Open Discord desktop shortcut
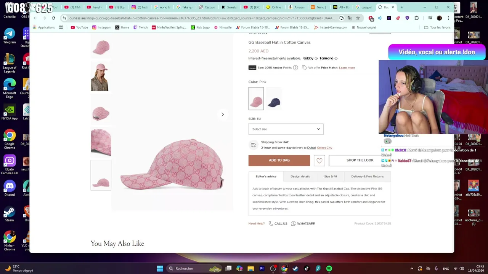The height and width of the screenshot is (274, 488). click(10, 188)
